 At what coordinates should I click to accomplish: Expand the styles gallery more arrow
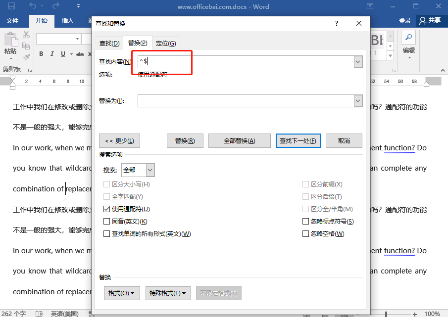point(390,56)
